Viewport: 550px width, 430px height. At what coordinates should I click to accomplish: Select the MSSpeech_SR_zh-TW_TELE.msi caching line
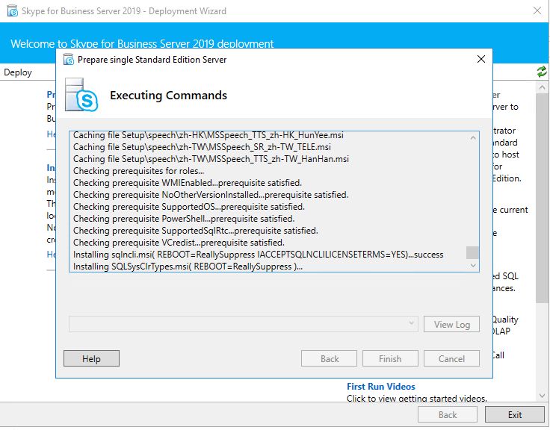[202, 147]
